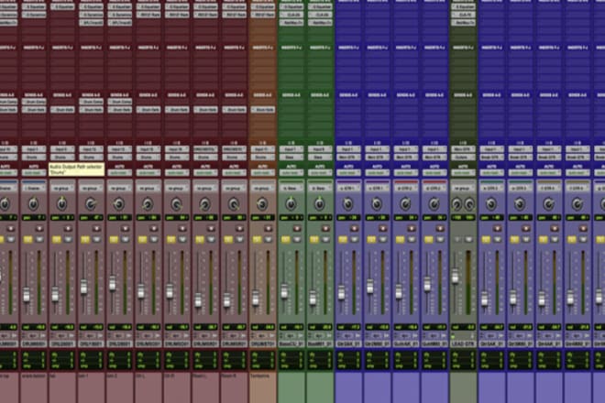
Task: Open the input selector on tom 1 track
Action: click(91, 149)
